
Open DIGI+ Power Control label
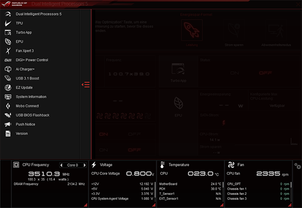click(32, 60)
